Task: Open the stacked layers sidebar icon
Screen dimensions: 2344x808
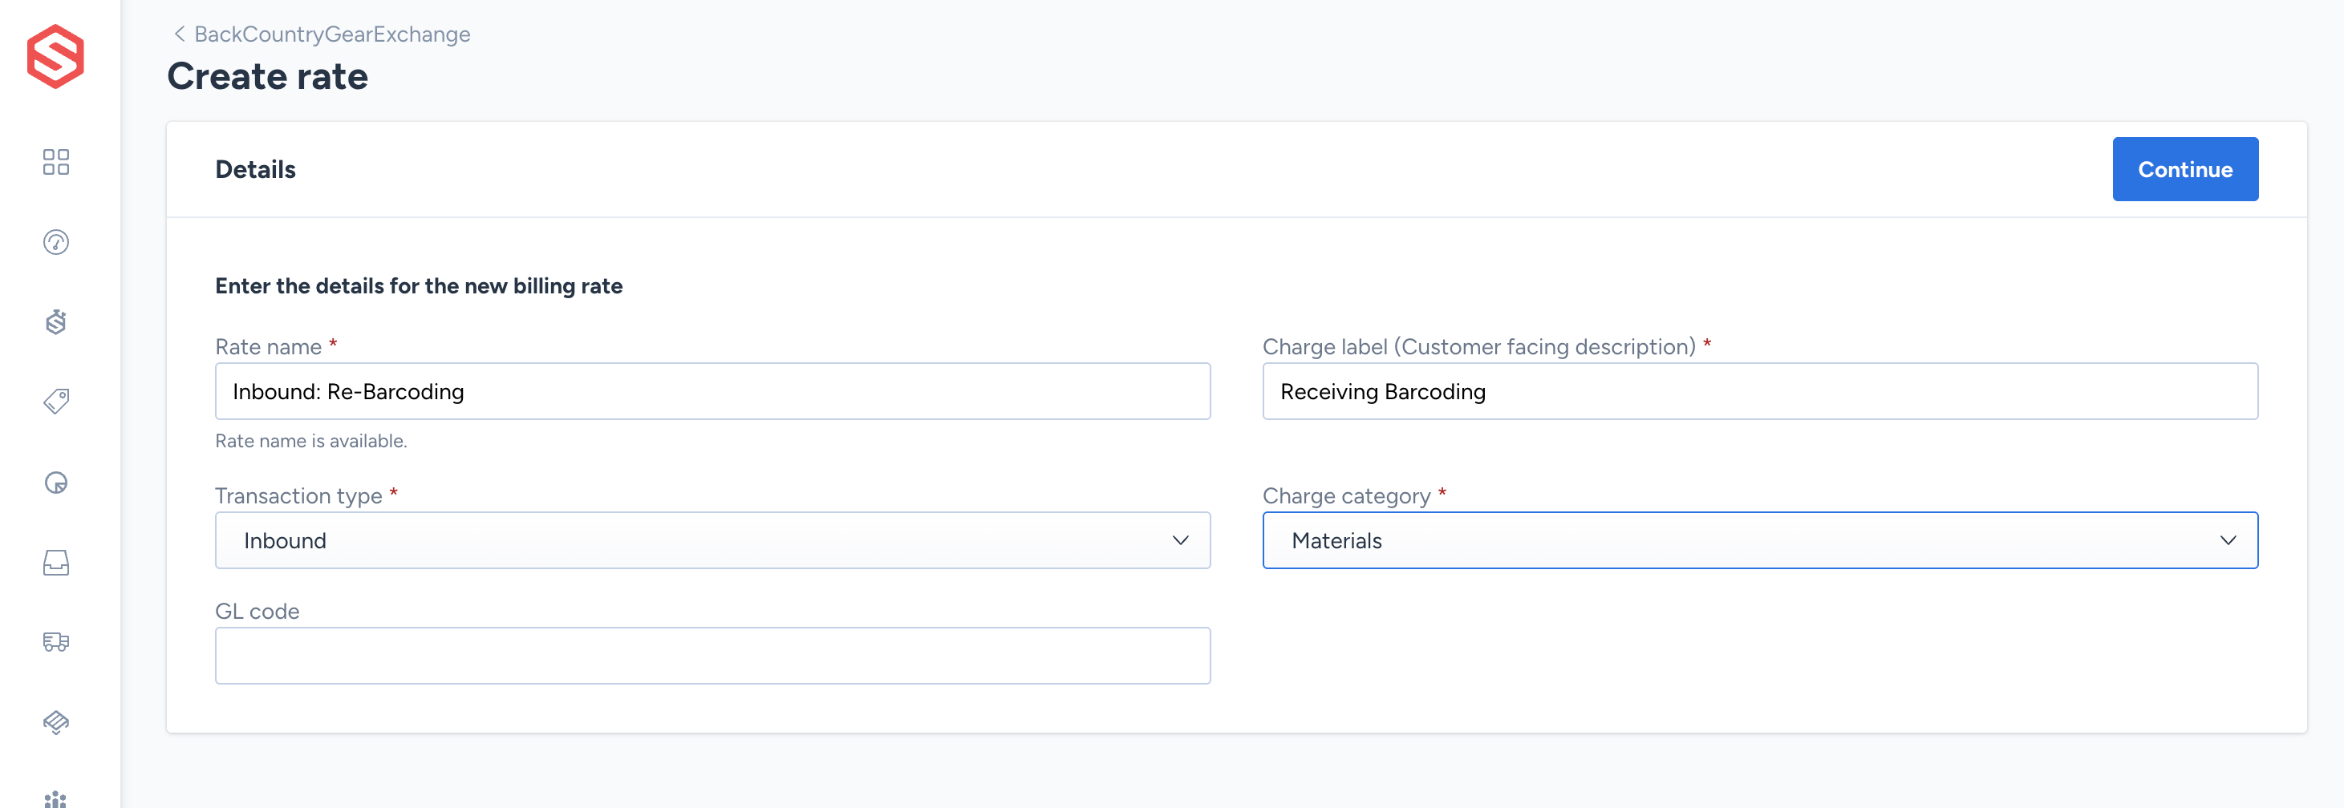Action: 55,721
